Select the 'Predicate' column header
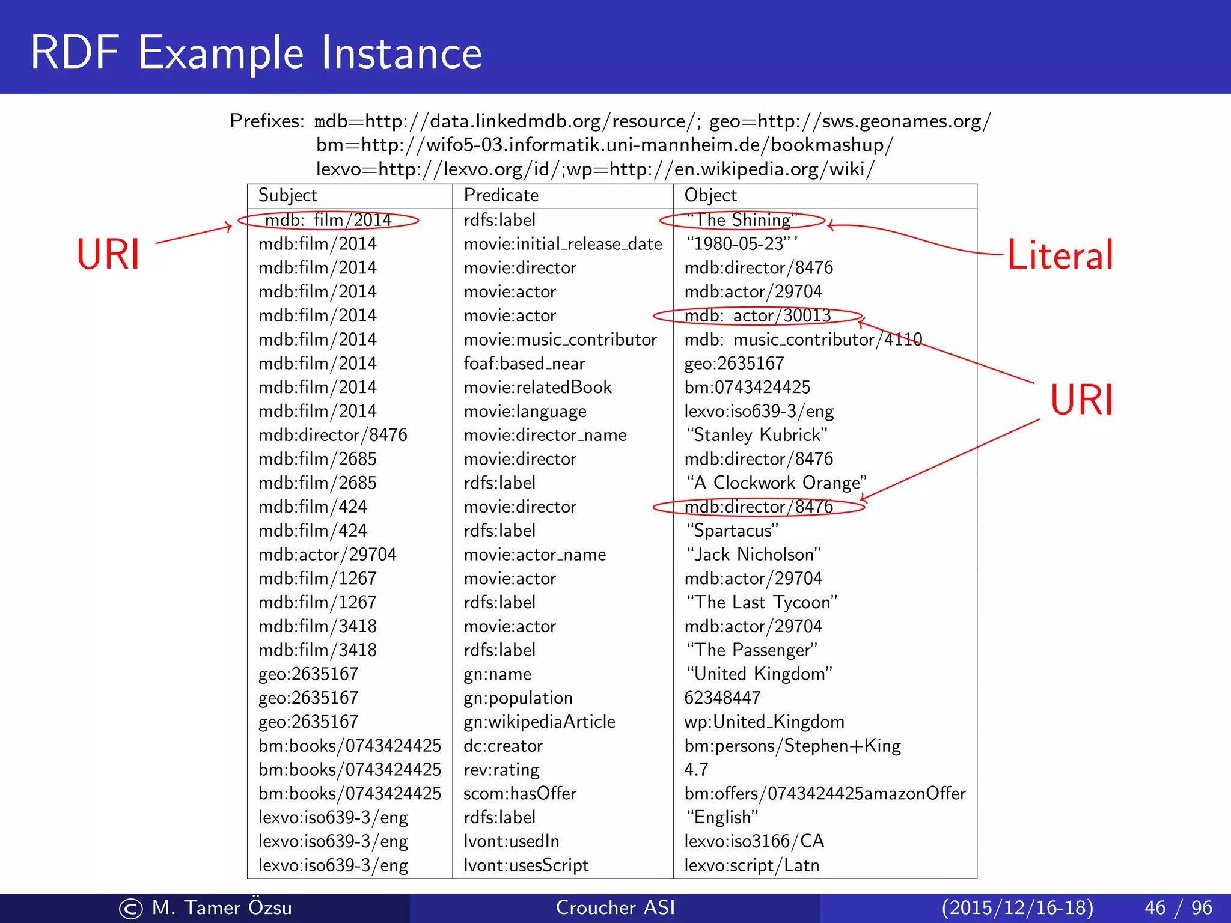1231x923 pixels. coord(501,195)
